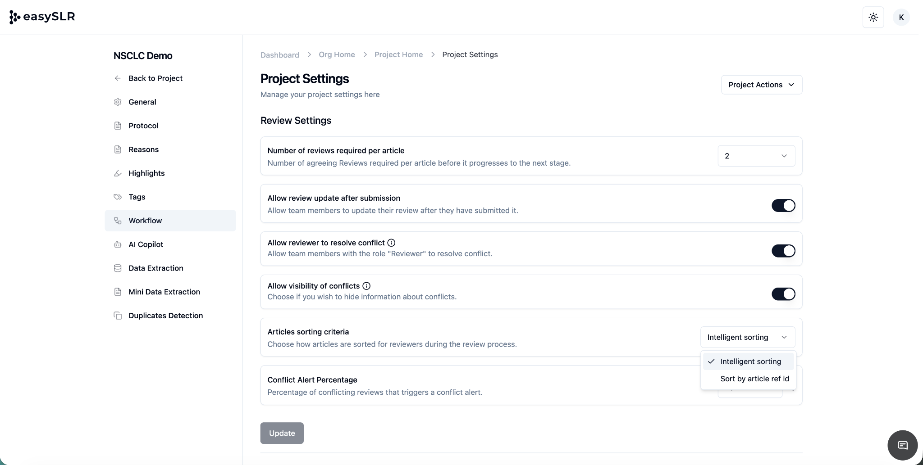Viewport: 923px width, 465px height.
Task: Click info icon beside visibility of conflicts
Action: coord(366,286)
